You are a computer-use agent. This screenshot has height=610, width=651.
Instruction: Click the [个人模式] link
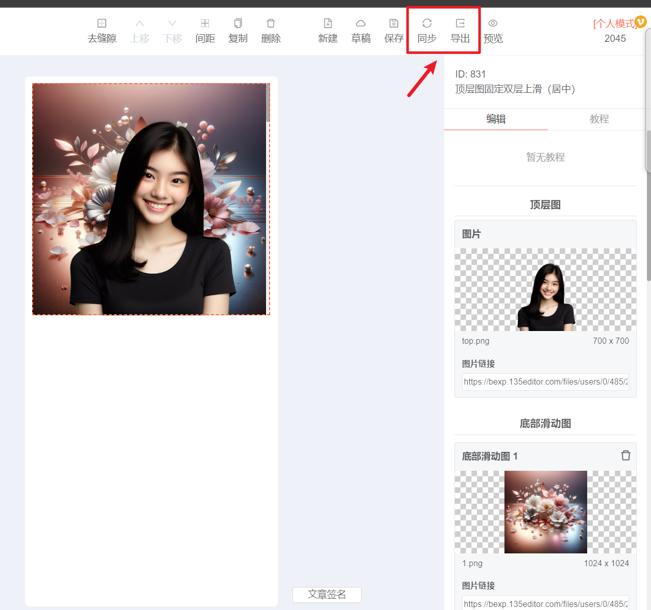(x=614, y=23)
